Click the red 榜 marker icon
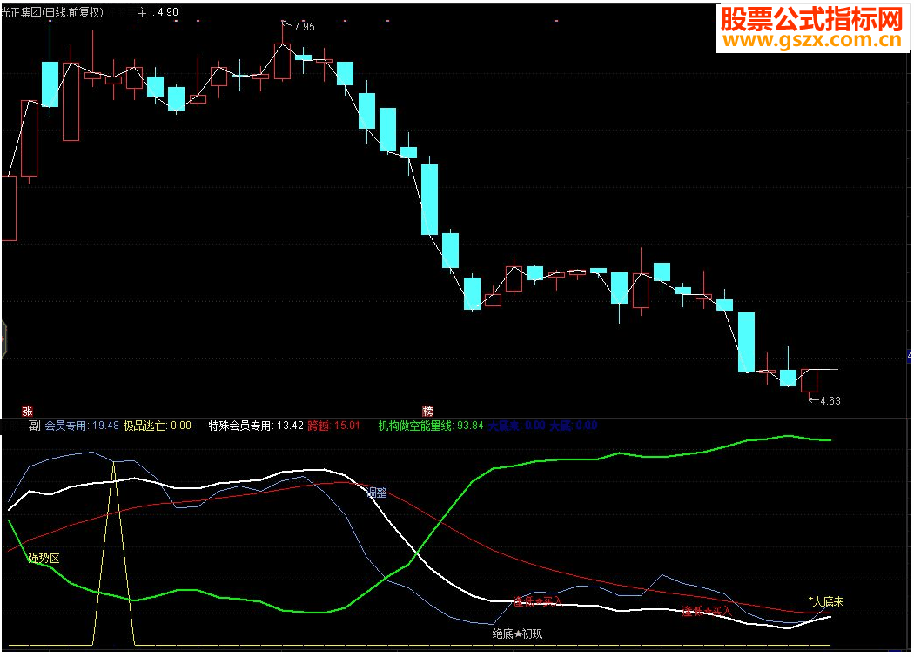The image size is (914, 657). tap(428, 411)
